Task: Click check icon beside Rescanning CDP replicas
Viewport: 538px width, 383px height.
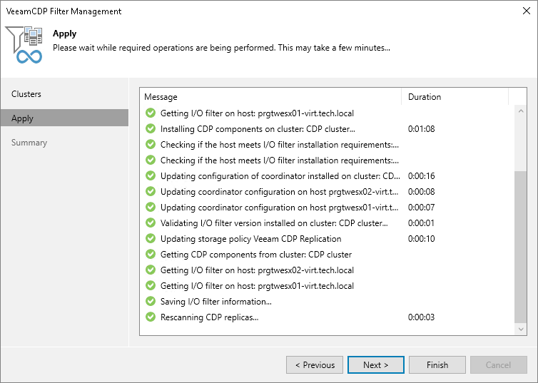Action: pyautogui.click(x=151, y=317)
